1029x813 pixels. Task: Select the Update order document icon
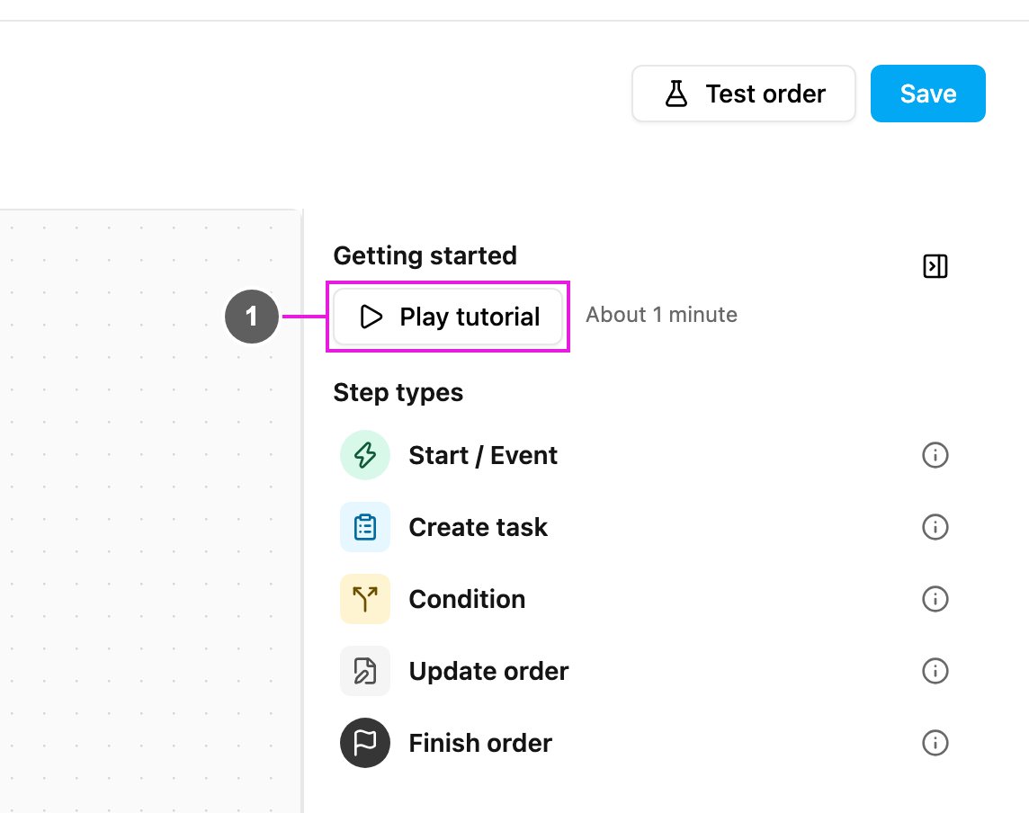click(x=365, y=671)
